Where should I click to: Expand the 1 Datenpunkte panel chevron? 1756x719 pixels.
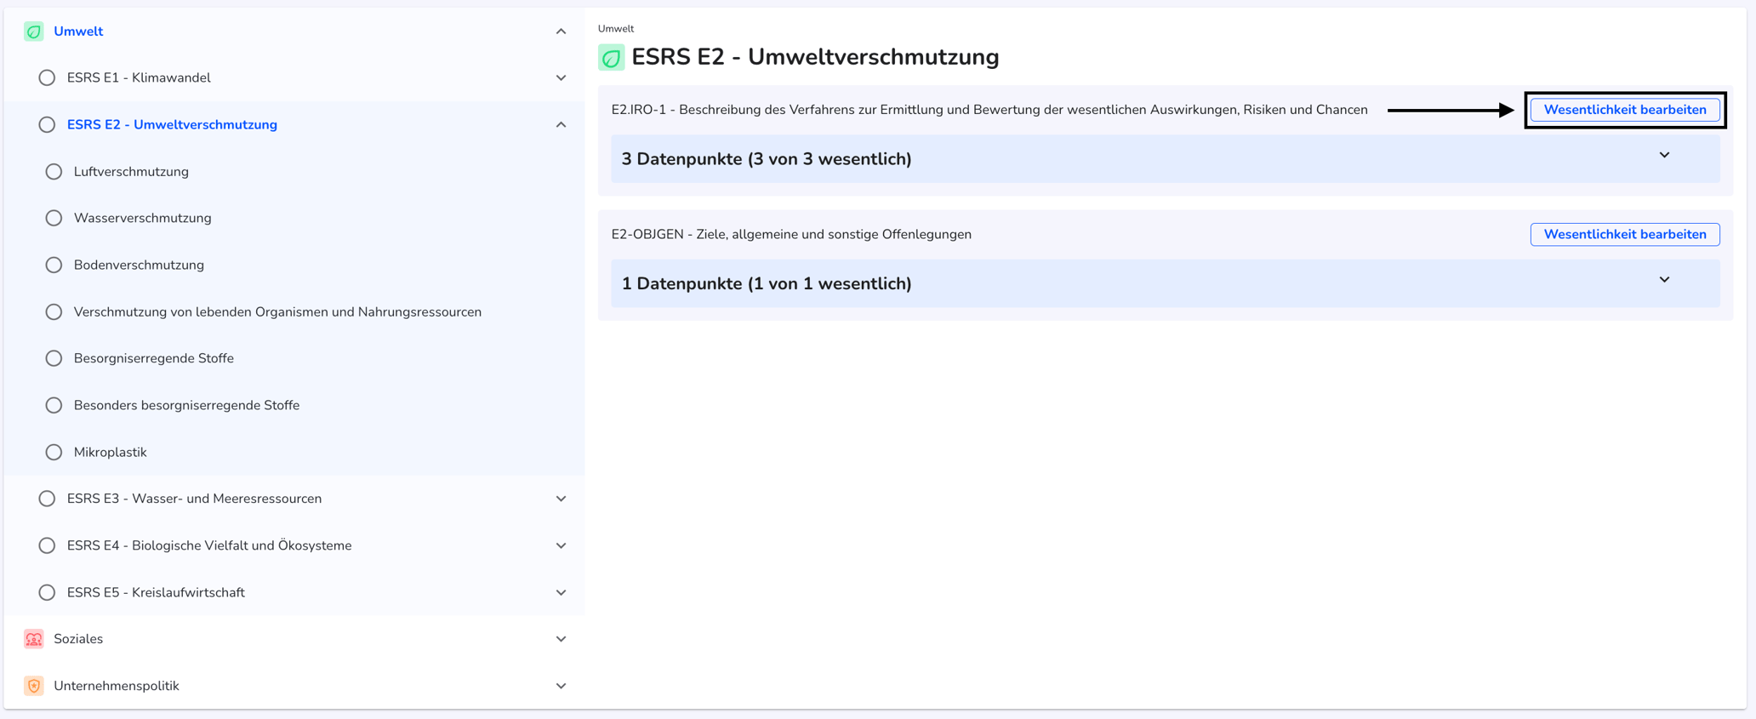click(x=1664, y=280)
